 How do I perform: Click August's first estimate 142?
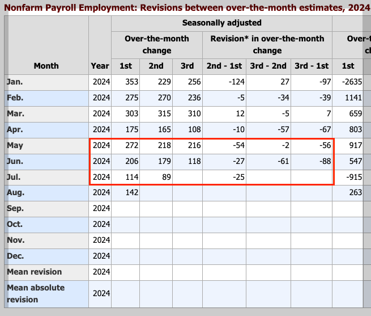(132, 192)
